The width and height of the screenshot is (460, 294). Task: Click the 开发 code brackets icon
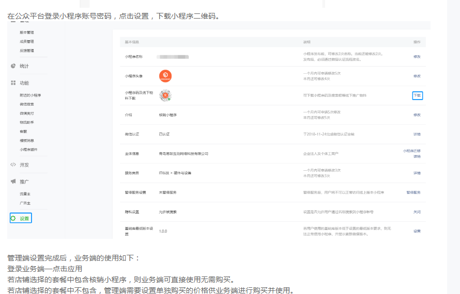(x=13, y=165)
